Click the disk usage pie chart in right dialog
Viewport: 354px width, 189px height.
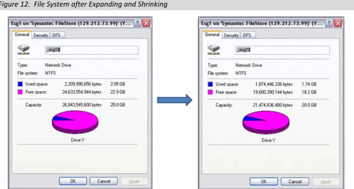coord(266,122)
